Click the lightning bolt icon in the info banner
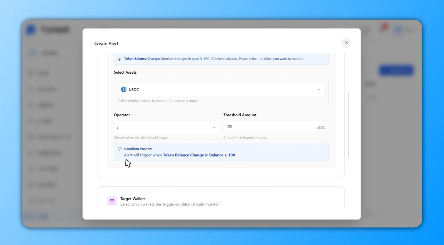The width and height of the screenshot is (444, 245). pos(120,59)
